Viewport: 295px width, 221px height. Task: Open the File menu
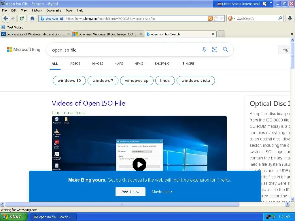pos(4,10)
